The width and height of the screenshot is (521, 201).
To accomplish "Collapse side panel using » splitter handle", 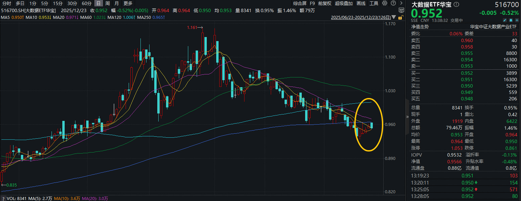I will pyautogui.click(x=407, y=116).
